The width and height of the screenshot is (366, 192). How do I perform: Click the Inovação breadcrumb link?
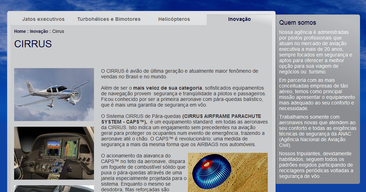(39, 31)
